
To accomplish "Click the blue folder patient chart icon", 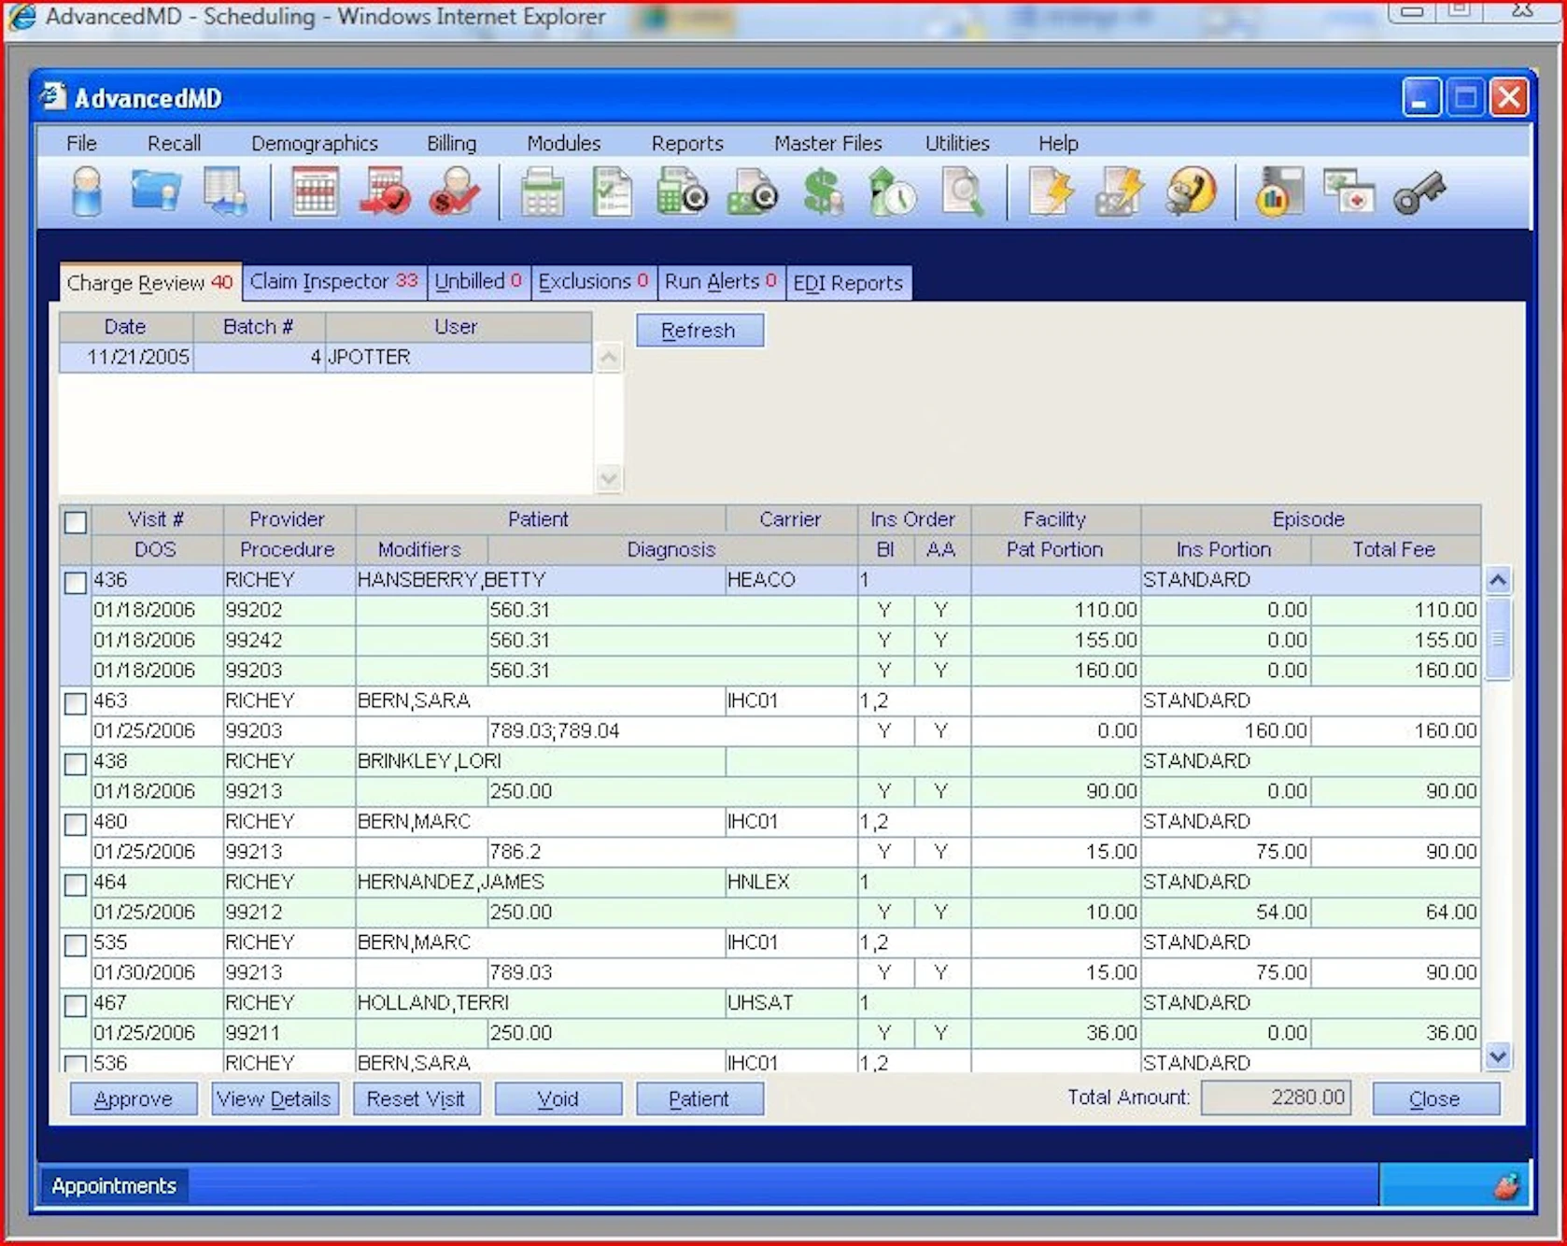I will point(155,191).
